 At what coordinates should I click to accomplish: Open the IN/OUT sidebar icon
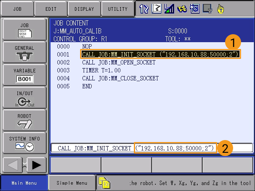tap(25, 97)
